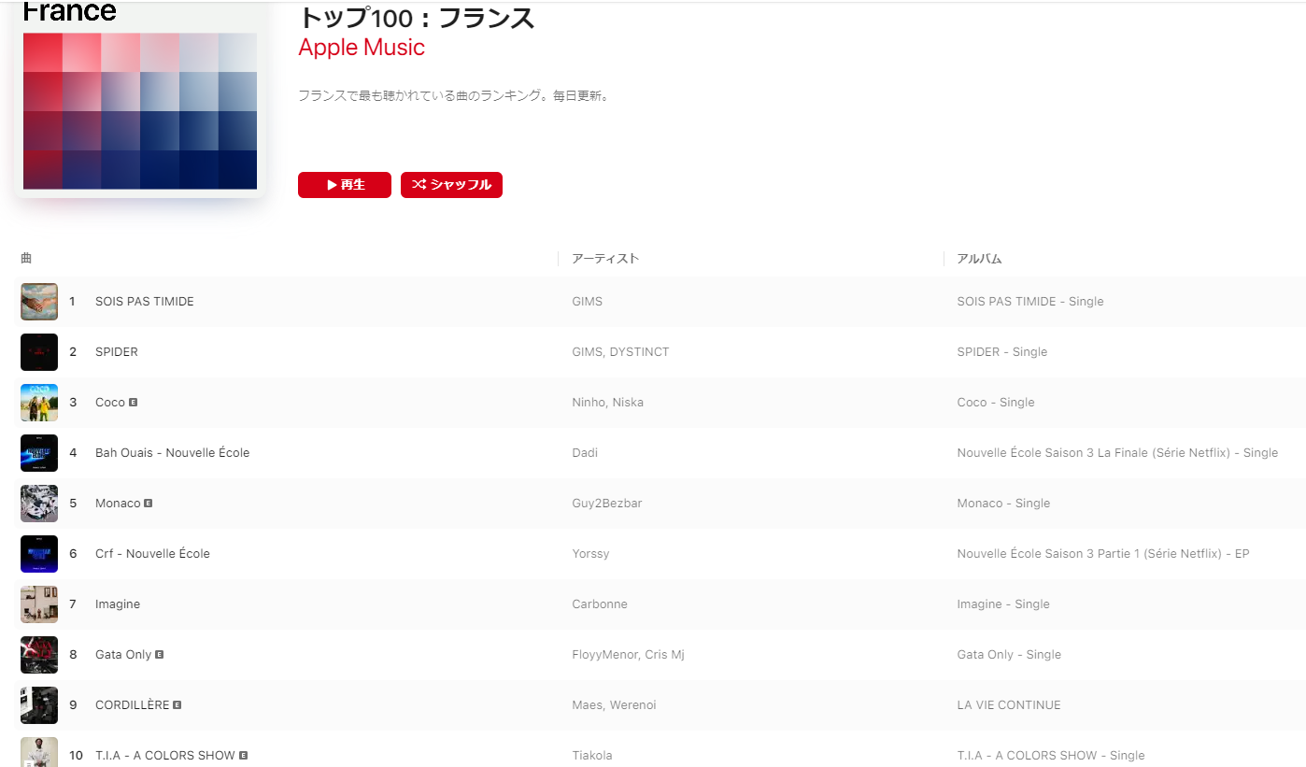The image size is (1306, 767).
Task: Click the Gata Only album thumbnail
Action: (39, 655)
